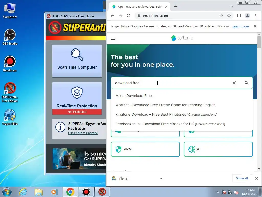Open the VPN category card
This screenshot has width=262, height=197.
[x=145, y=149]
